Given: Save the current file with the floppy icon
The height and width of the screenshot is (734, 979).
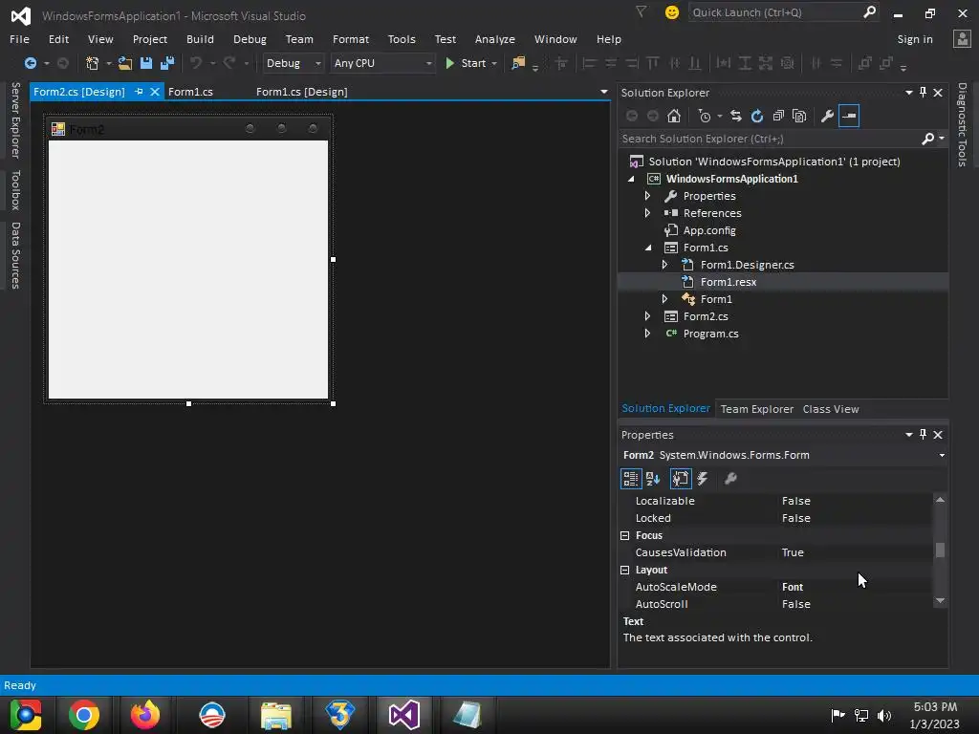Looking at the screenshot, I should pos(146,63).
